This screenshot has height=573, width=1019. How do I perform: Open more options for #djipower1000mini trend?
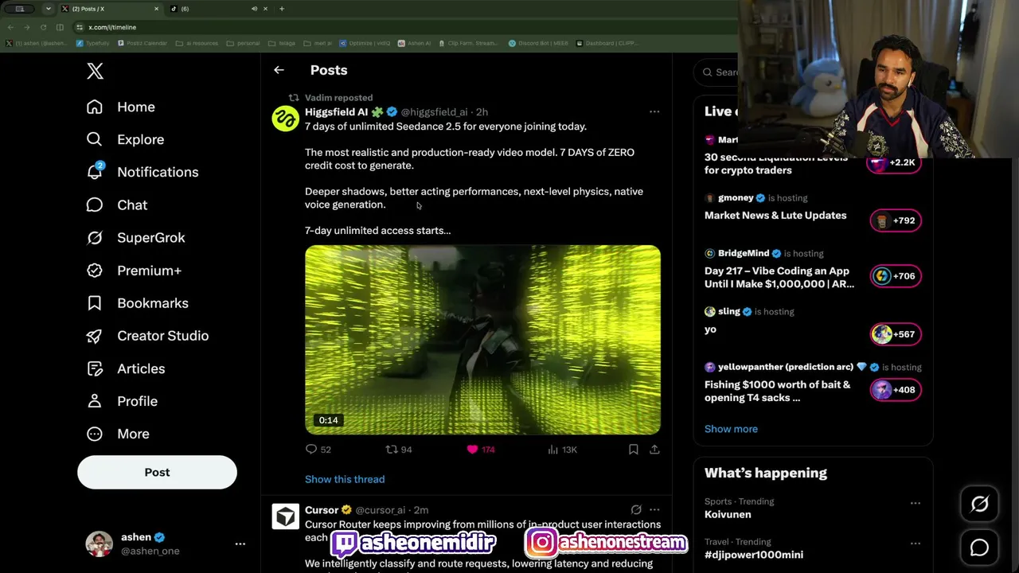pyautogui.click(x=916, y=544)
